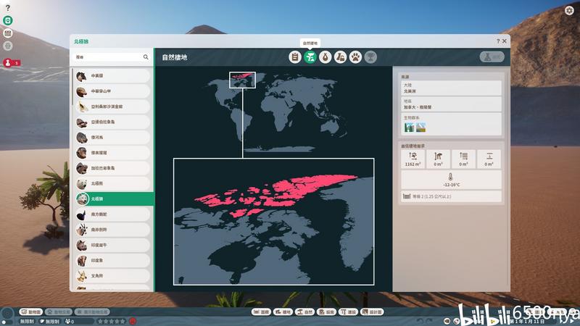Open the paw print tab icon

pyautogui.click(x=355, y=57)
